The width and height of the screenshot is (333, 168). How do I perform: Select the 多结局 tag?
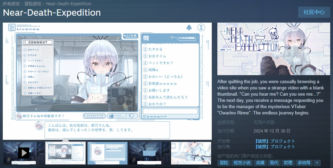click(x=304, y=163)
